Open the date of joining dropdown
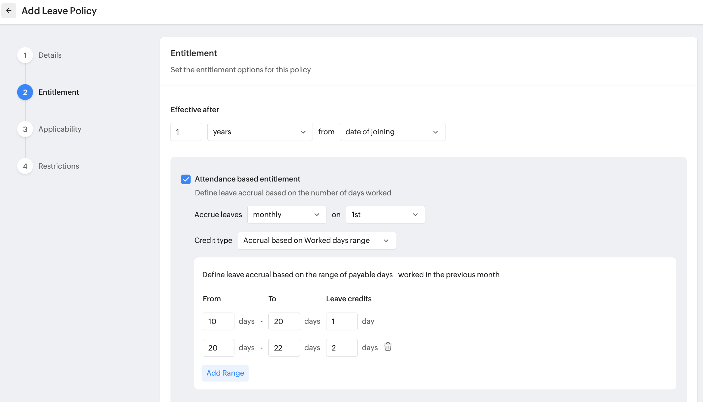Viewport: 703px width, 402px height. (x=392, y=132)
